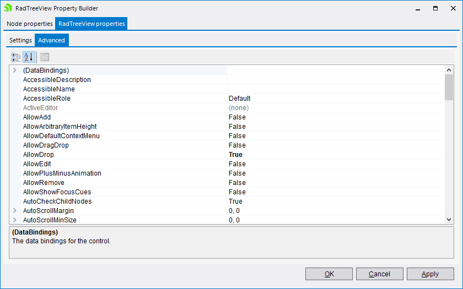The image size is (463, 289).
Task: Switch to Categorized view icon
Action: 16,57
